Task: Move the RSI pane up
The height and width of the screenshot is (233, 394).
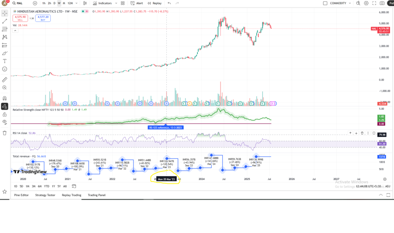Action: 350,133
